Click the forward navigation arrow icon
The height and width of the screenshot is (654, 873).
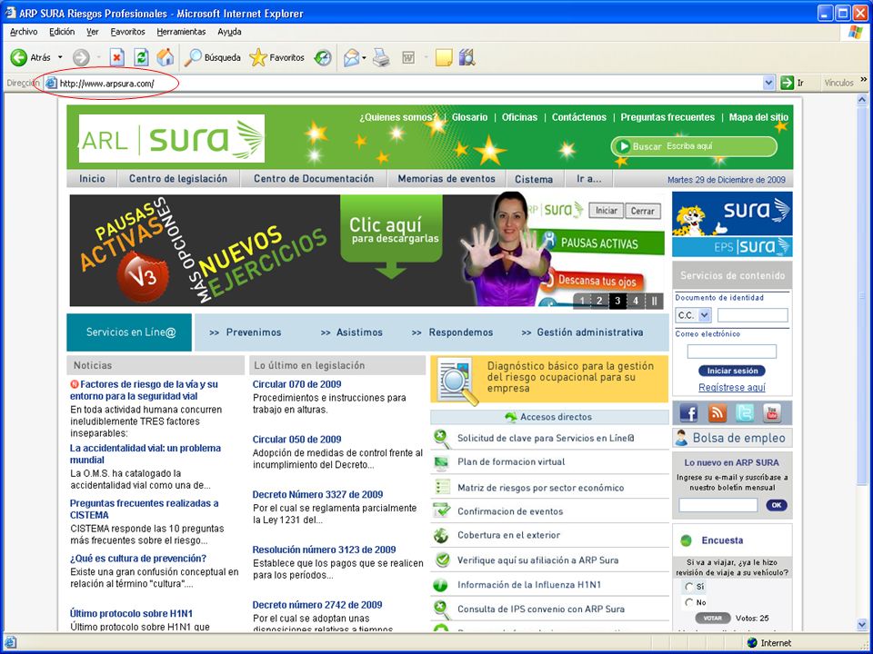[81, 57]
